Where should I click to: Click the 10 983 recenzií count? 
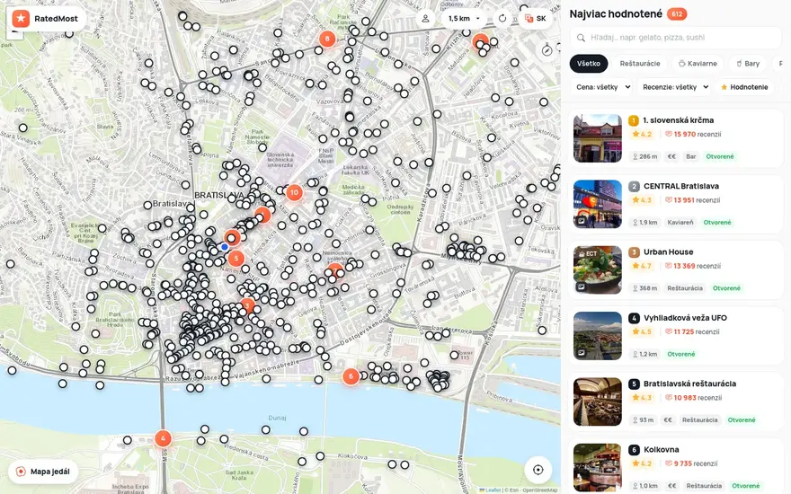click(693, 398)
